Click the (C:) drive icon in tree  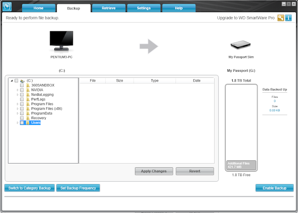22,81
